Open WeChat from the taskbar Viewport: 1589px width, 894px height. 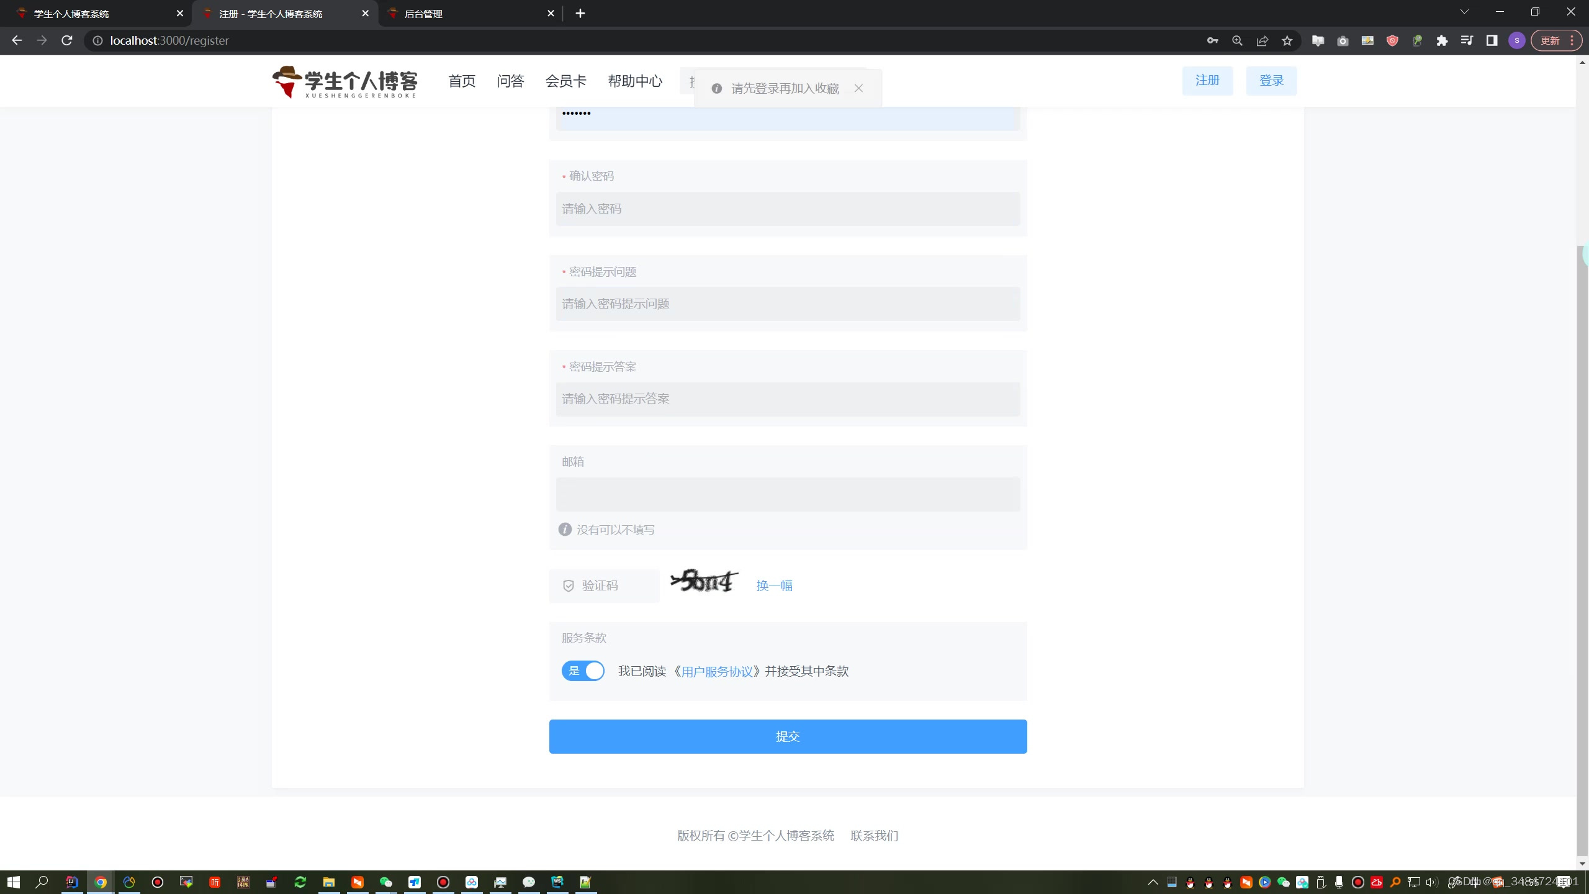tap(385, 882)
